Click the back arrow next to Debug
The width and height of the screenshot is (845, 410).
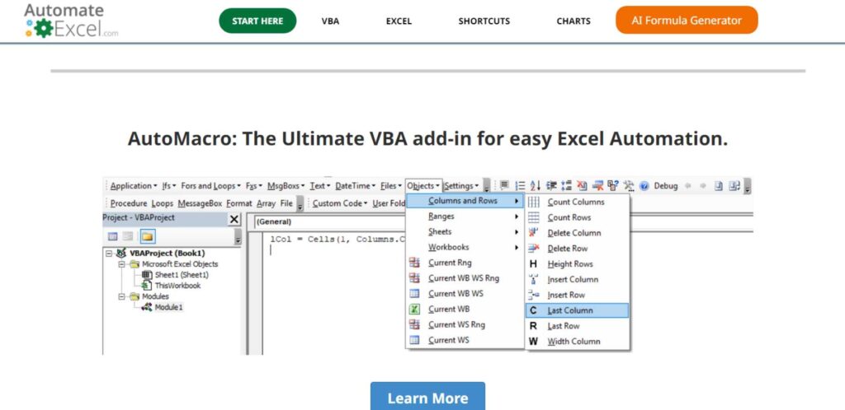coord(687,186)
